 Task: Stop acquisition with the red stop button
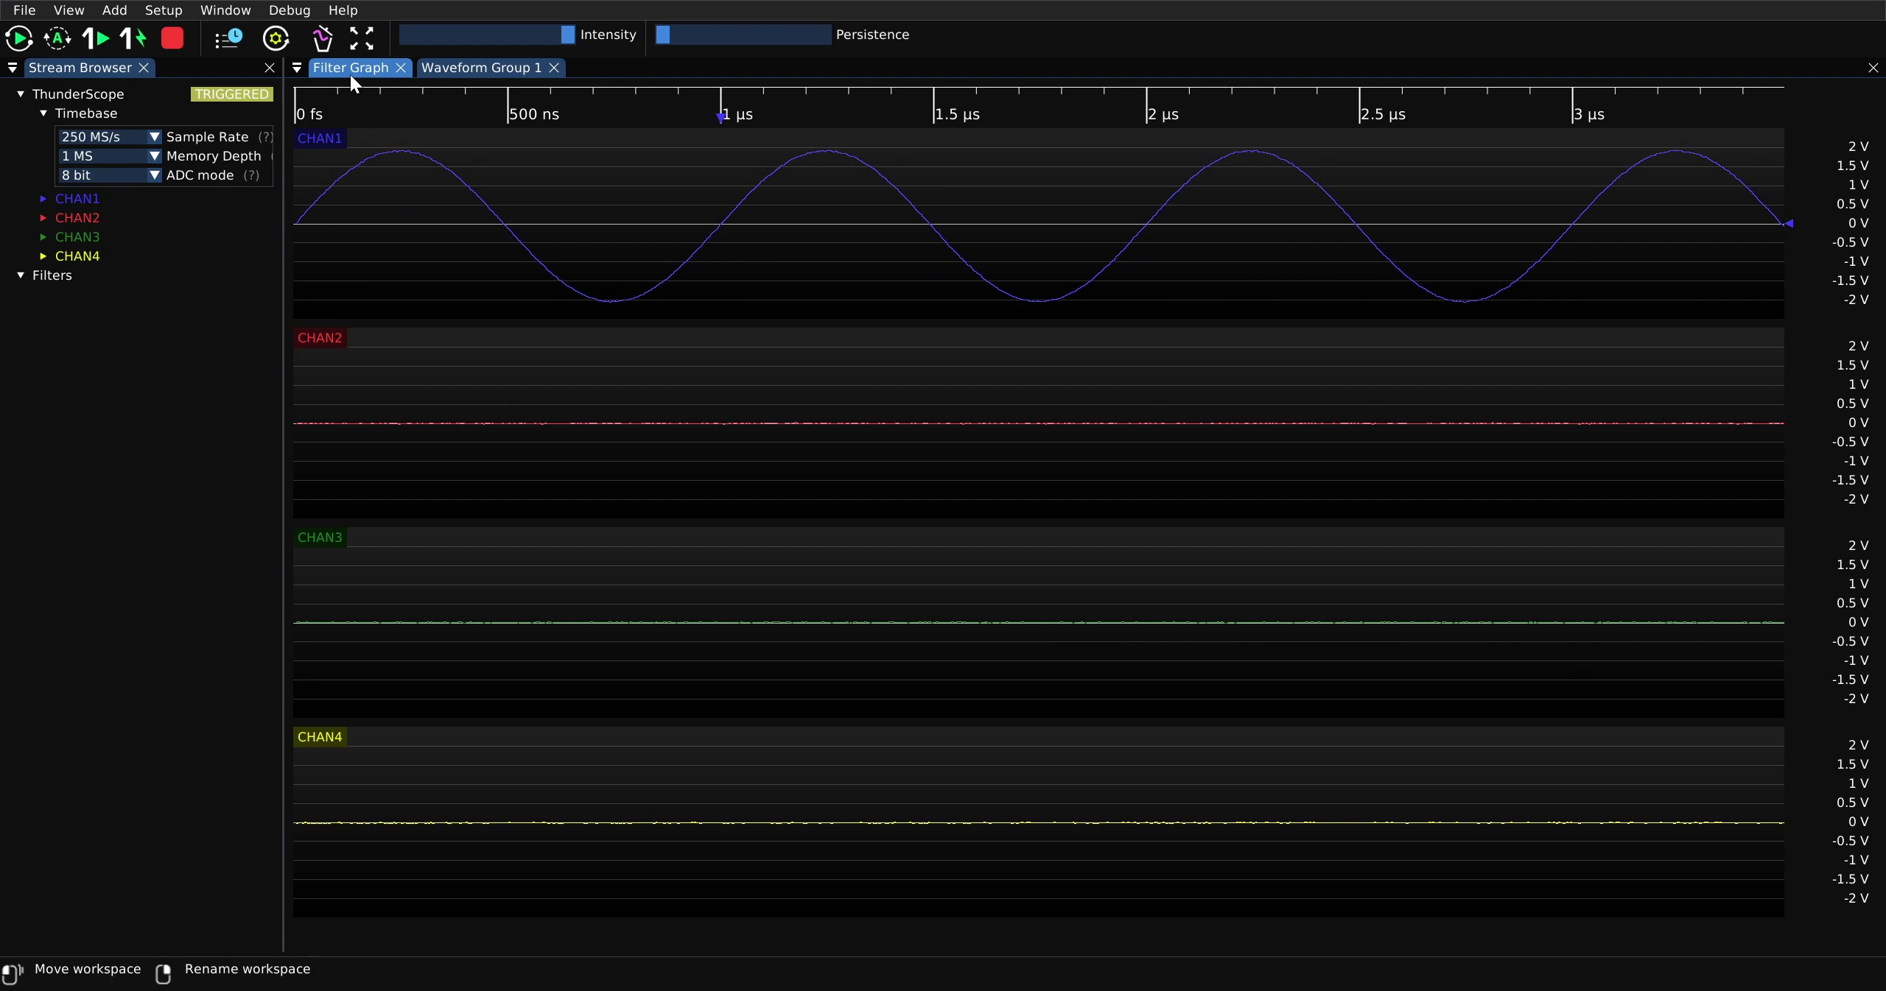click(x=172, y=38)
